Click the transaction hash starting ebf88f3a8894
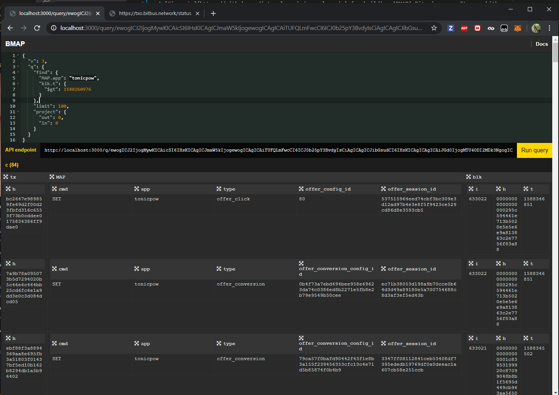The image size is (559, 395). [x=24, y=362]
